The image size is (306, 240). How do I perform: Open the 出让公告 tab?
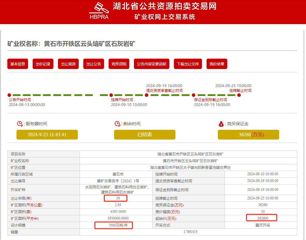tap(94, 64)
